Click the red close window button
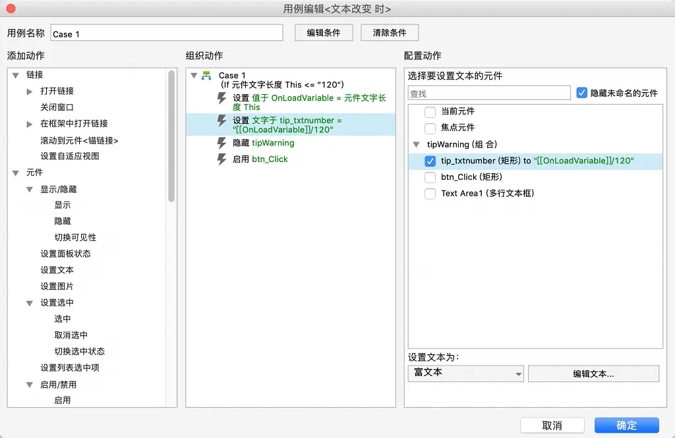The width and height of the screenshot is (675, 438). (x=9, y=9)
